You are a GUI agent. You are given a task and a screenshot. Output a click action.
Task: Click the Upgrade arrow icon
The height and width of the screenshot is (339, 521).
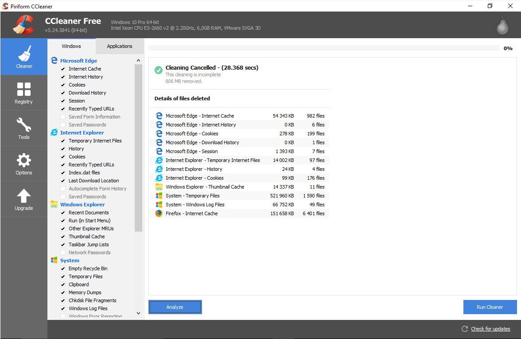point(24,199)
